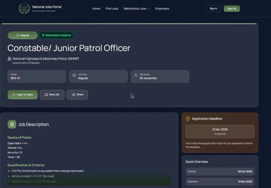Click the Women=24 line

15,148
